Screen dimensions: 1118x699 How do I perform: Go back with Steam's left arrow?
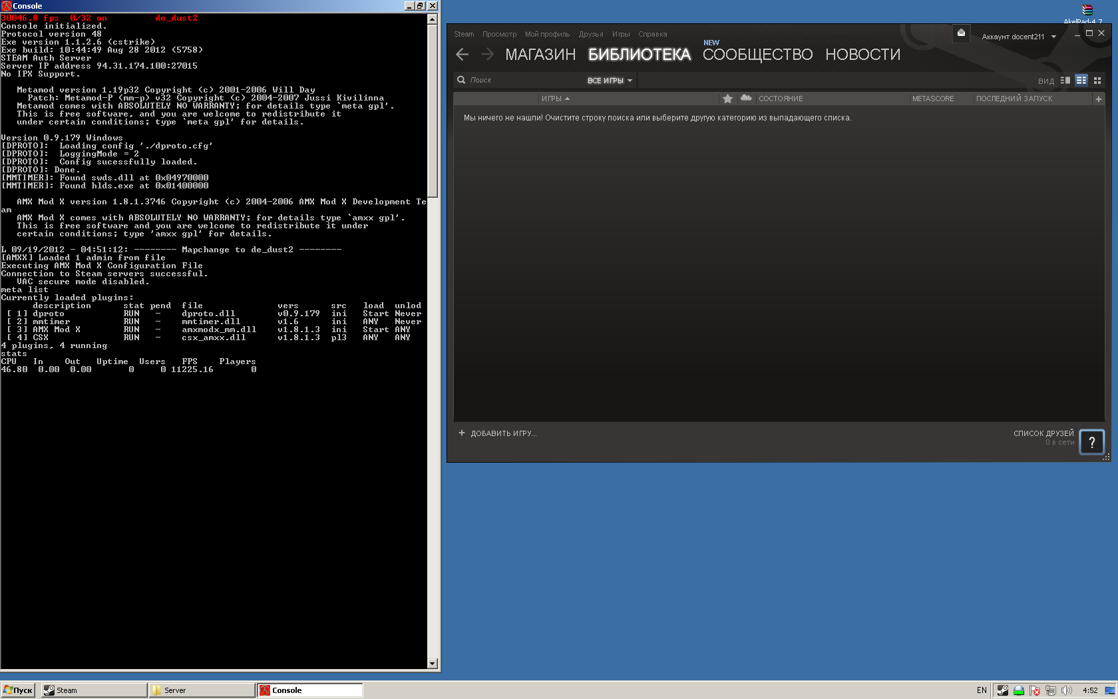pos(463,55)
